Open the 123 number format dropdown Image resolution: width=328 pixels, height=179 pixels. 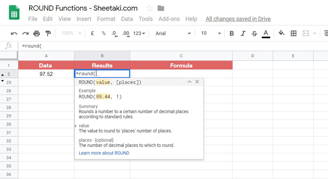tap(139, 33)
